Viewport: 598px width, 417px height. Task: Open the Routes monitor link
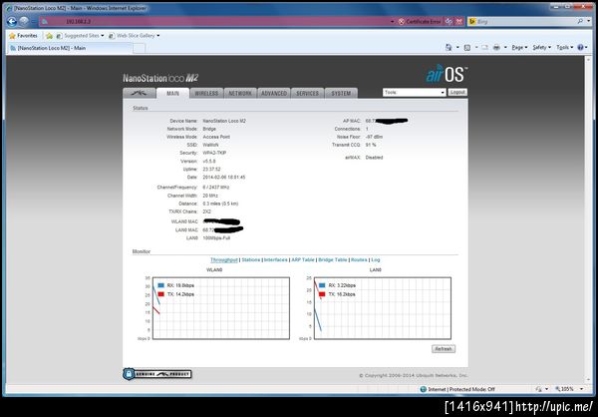[359, 259]
